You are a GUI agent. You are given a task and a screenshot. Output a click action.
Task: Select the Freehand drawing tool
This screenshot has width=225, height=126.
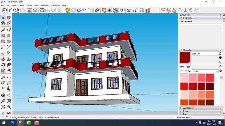8,30
